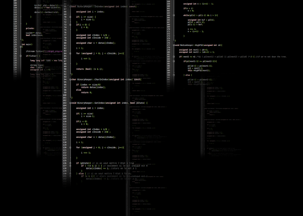303x216 pixels.
Task: Fold the if(fichier) block
Action: [x=20, y=56]
